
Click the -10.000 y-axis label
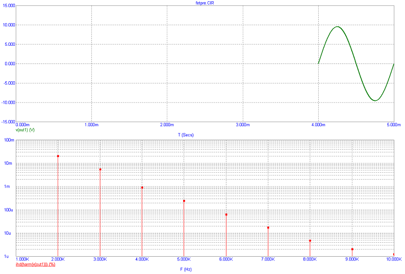click(8, 102)
